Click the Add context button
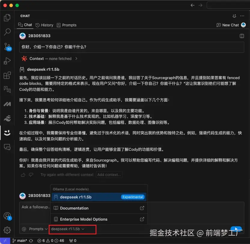Screen dimensions: 250x244 pyautogui.click(x=109, y=174)
